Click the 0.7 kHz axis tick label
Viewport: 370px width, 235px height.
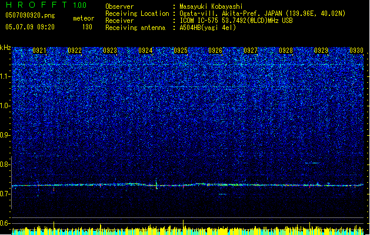point(5,194)
